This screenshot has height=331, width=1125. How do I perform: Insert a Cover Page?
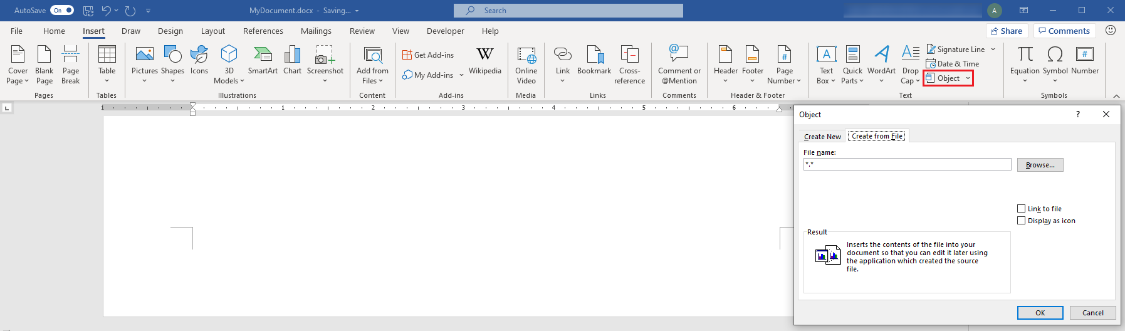[18, 65]
